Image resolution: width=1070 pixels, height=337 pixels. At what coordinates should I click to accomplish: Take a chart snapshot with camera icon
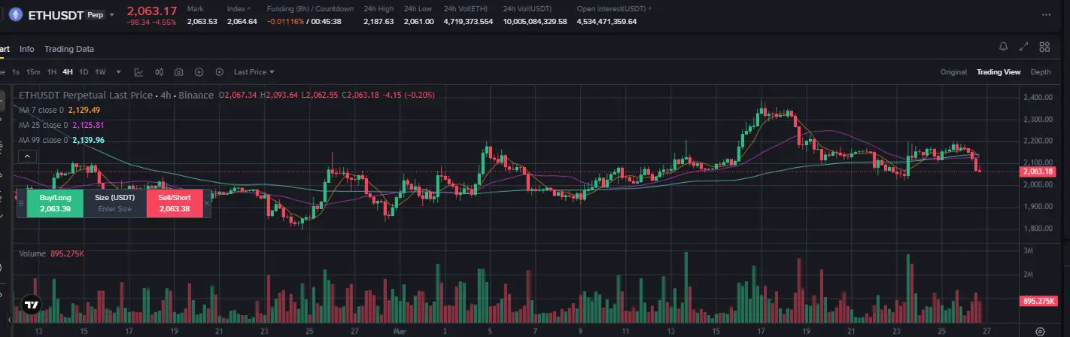click(x=179, y=72)
